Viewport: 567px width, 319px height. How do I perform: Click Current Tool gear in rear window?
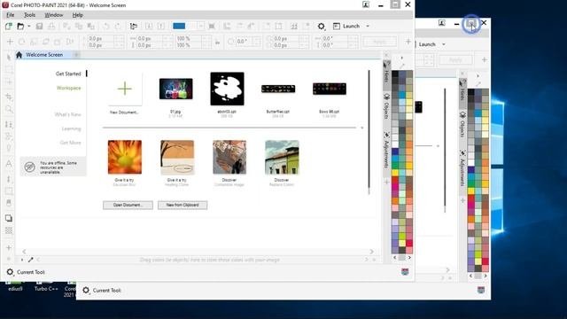click(x=86, y=290)
